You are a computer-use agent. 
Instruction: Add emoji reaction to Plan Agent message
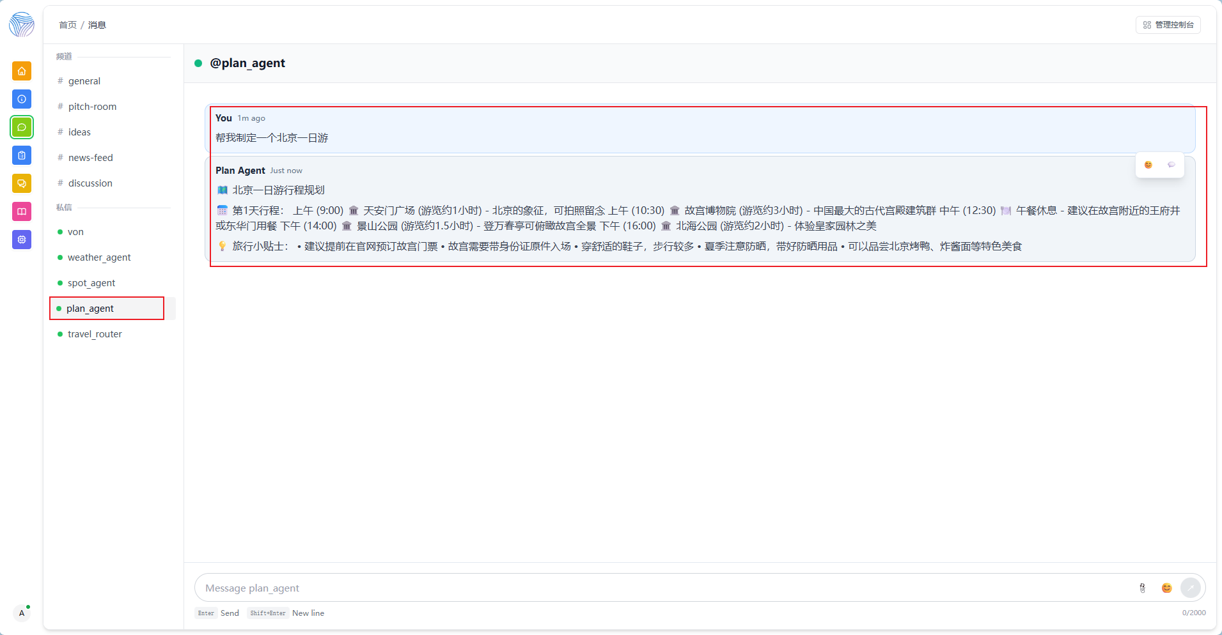(x=1148, y=165)
